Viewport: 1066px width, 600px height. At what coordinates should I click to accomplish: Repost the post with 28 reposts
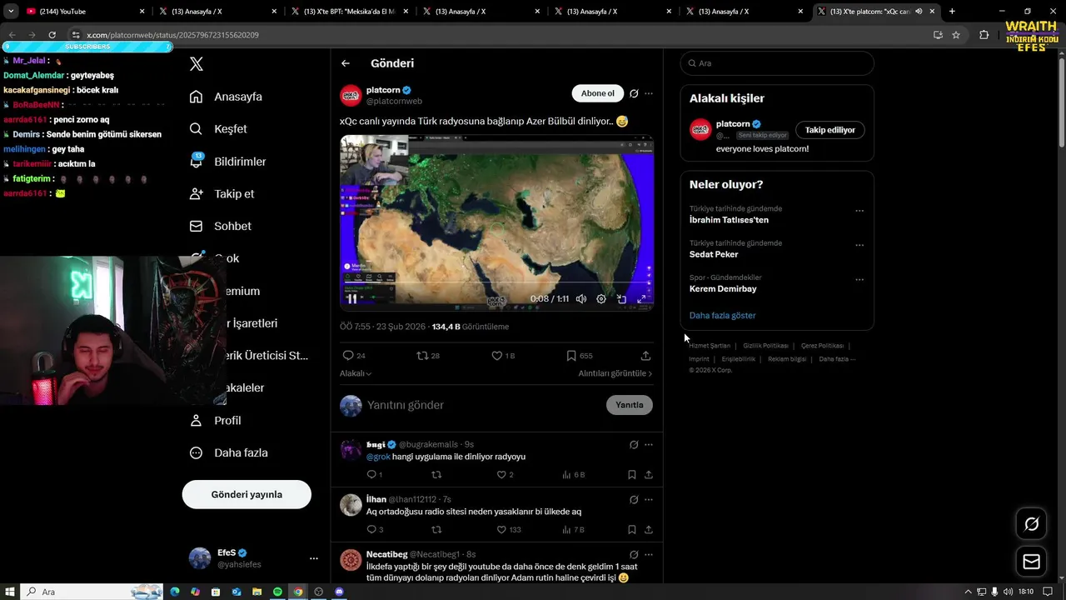tap(428, 356)
